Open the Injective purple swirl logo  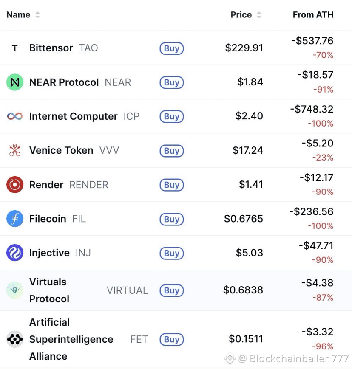tap(15, 253)
